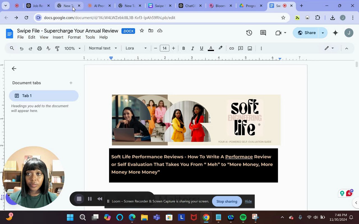The width and height of the screenshot is (359, 224).
Task: Open the 100% zoom dropdown
Action: point(72,48)
